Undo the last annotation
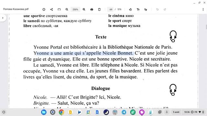This screenshot has height=116, width=207. pos(157,9)
